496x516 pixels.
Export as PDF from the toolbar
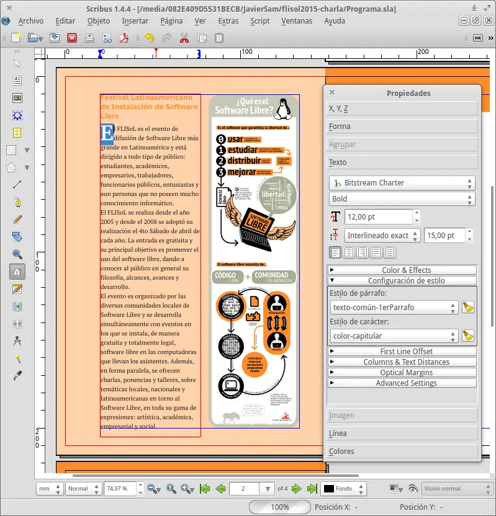pyautogui.click(x=124, y=38)
